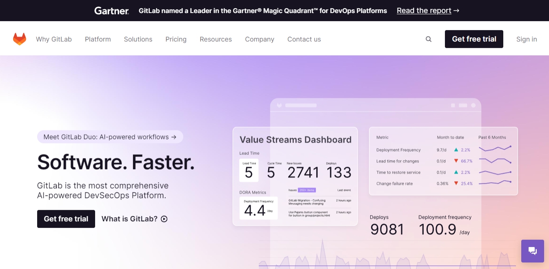Click the Sign in link
This screenshot has height=269, width=549.
pyautogui.click(x=527, y=39)
